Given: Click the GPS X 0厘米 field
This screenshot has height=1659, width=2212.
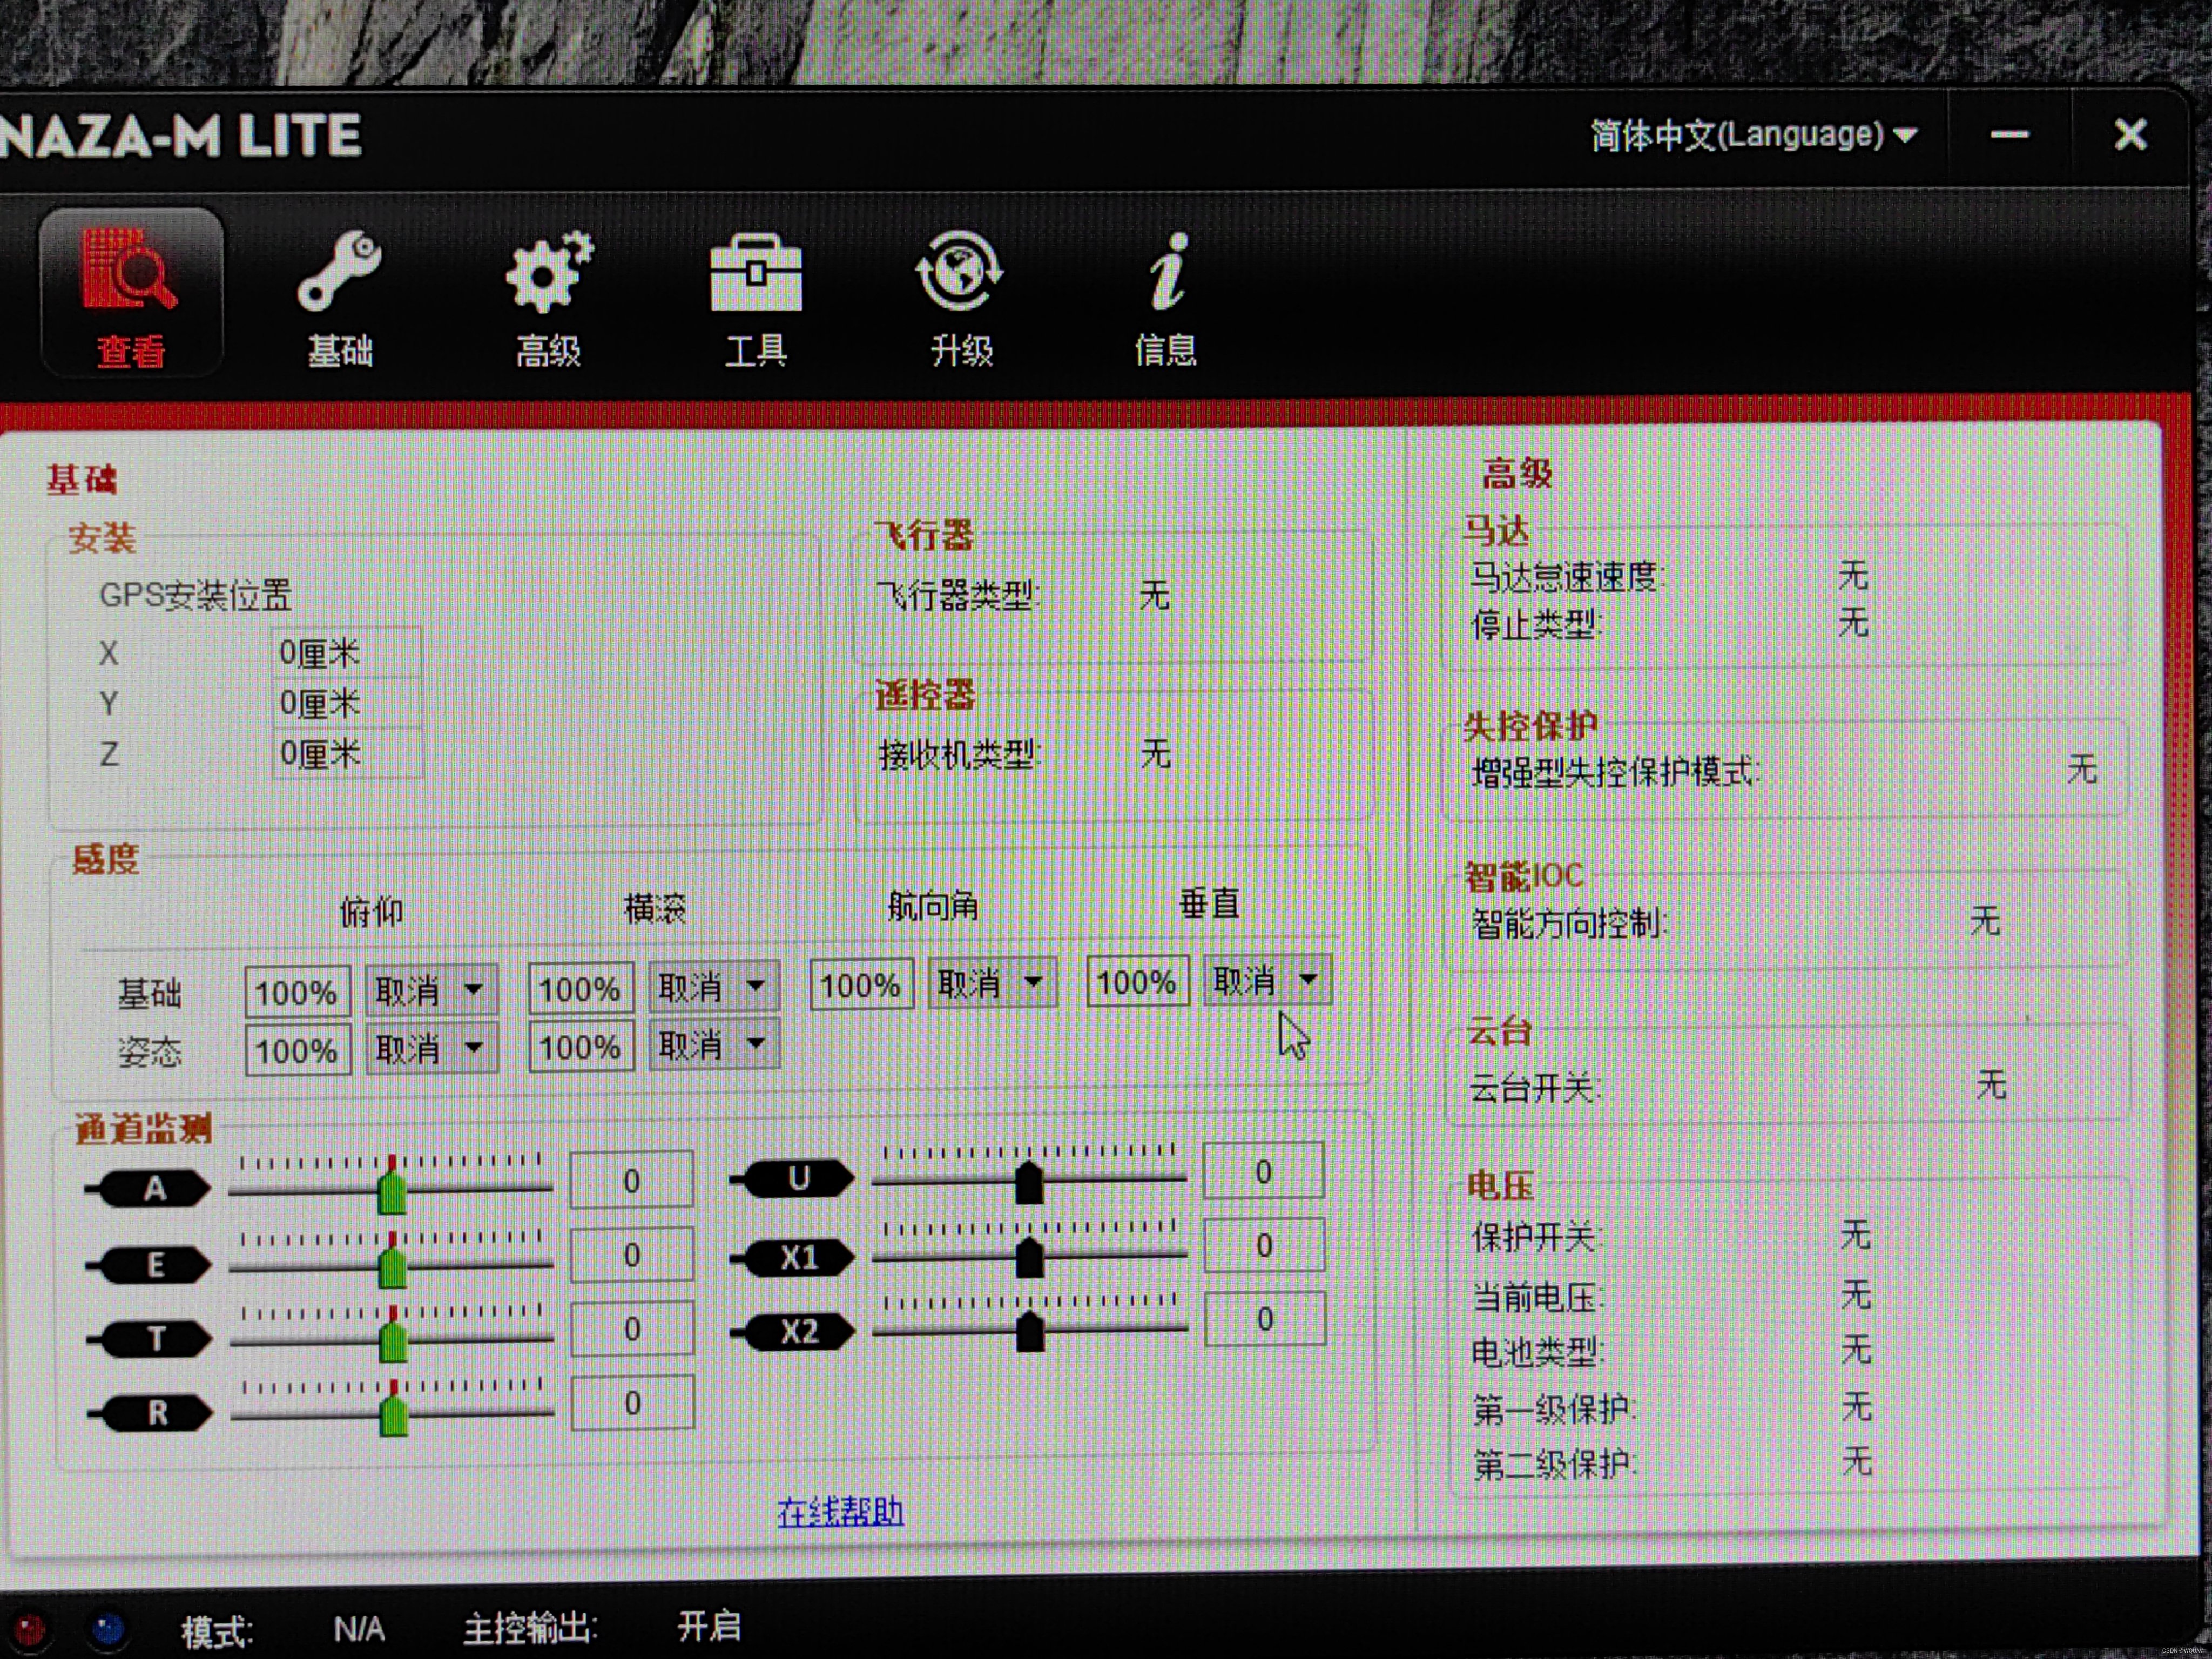Looking at the screenshot, I should pos(346,653).
